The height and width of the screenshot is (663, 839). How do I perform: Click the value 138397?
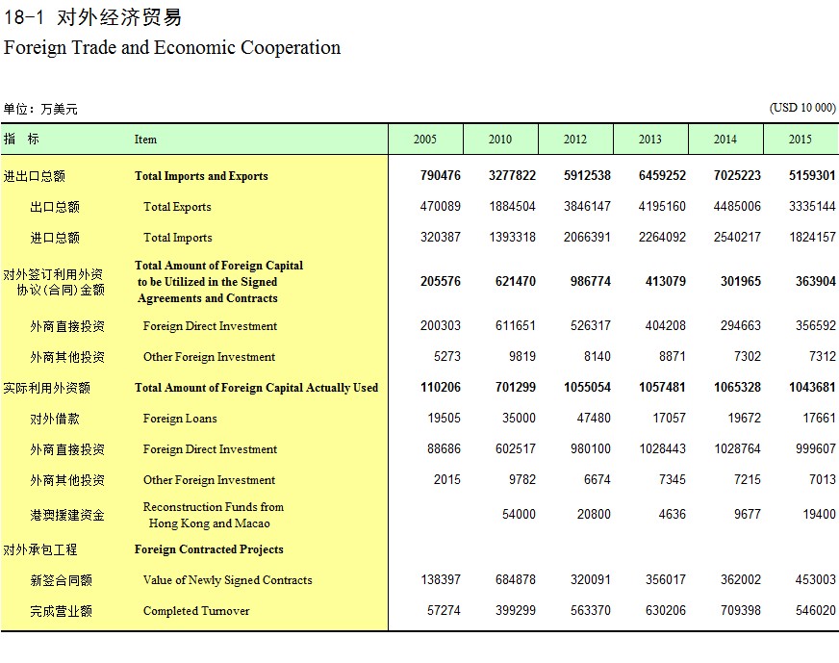click(x=441, y=579)
